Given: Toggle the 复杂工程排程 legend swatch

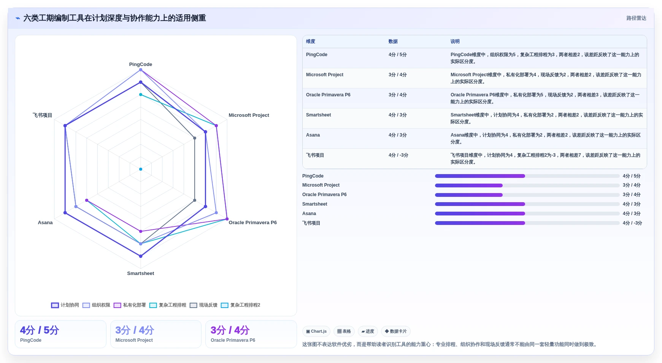Looking at the screenshot, I should (x=153, y=305).
